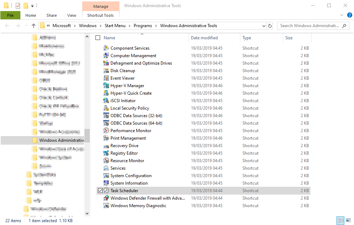
Task: Expand the chevron after Start Menu in the path
Action: point(129,26)
